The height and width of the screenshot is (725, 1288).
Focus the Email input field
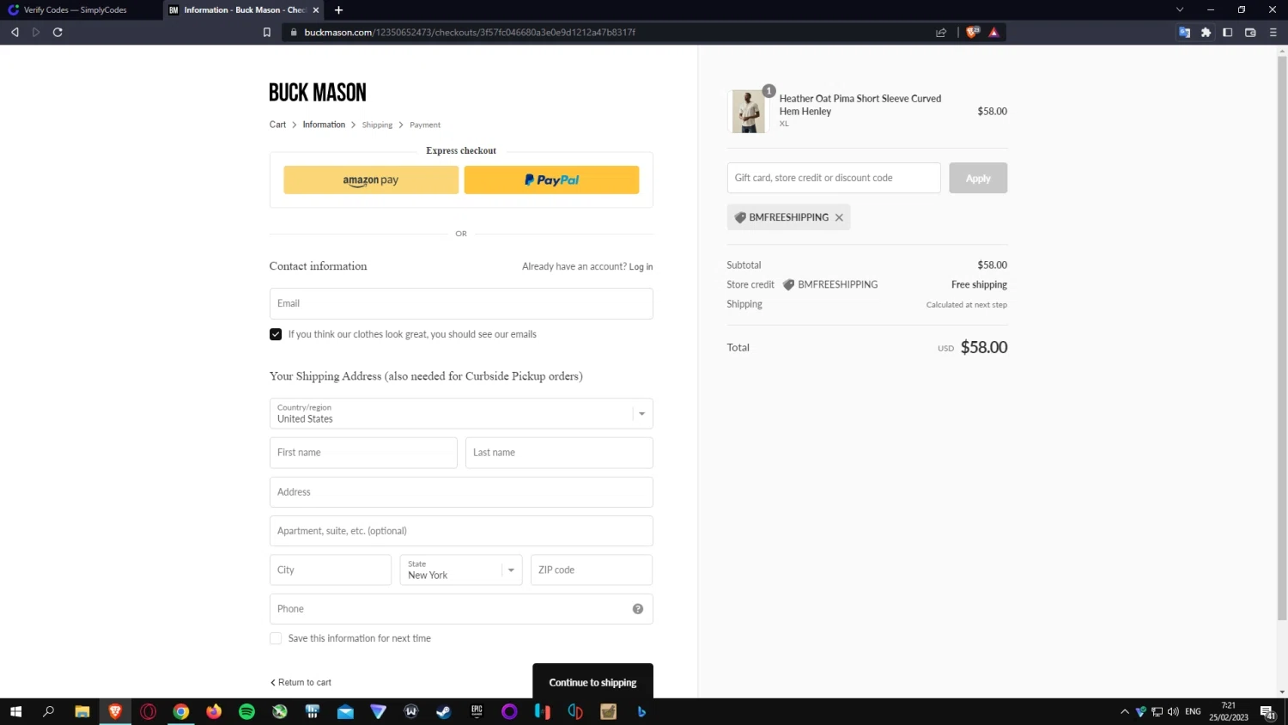[x=461, y=303]
